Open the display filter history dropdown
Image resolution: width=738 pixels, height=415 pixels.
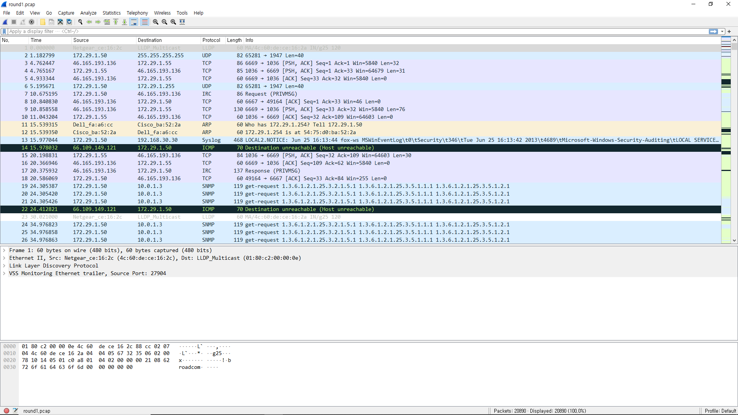722,32
